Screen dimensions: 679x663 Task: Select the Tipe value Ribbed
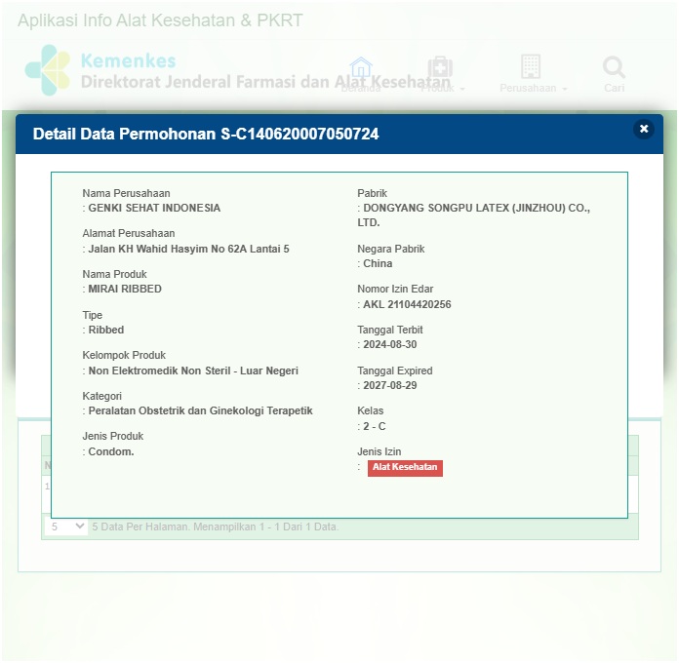(x=106, y=330)
